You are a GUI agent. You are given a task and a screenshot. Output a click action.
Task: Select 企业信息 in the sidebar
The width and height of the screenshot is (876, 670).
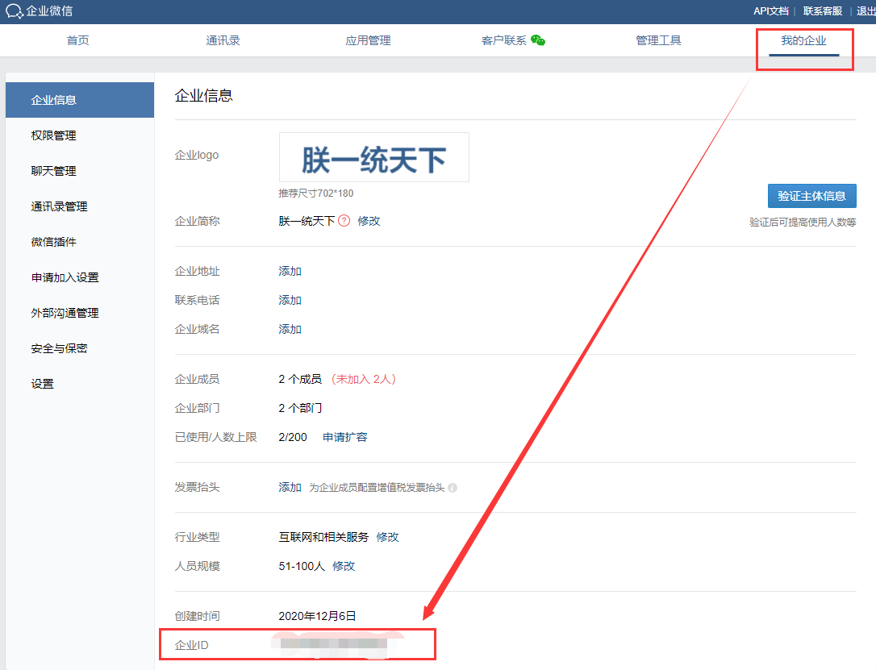pyautogui.click(x=80, y=100)
